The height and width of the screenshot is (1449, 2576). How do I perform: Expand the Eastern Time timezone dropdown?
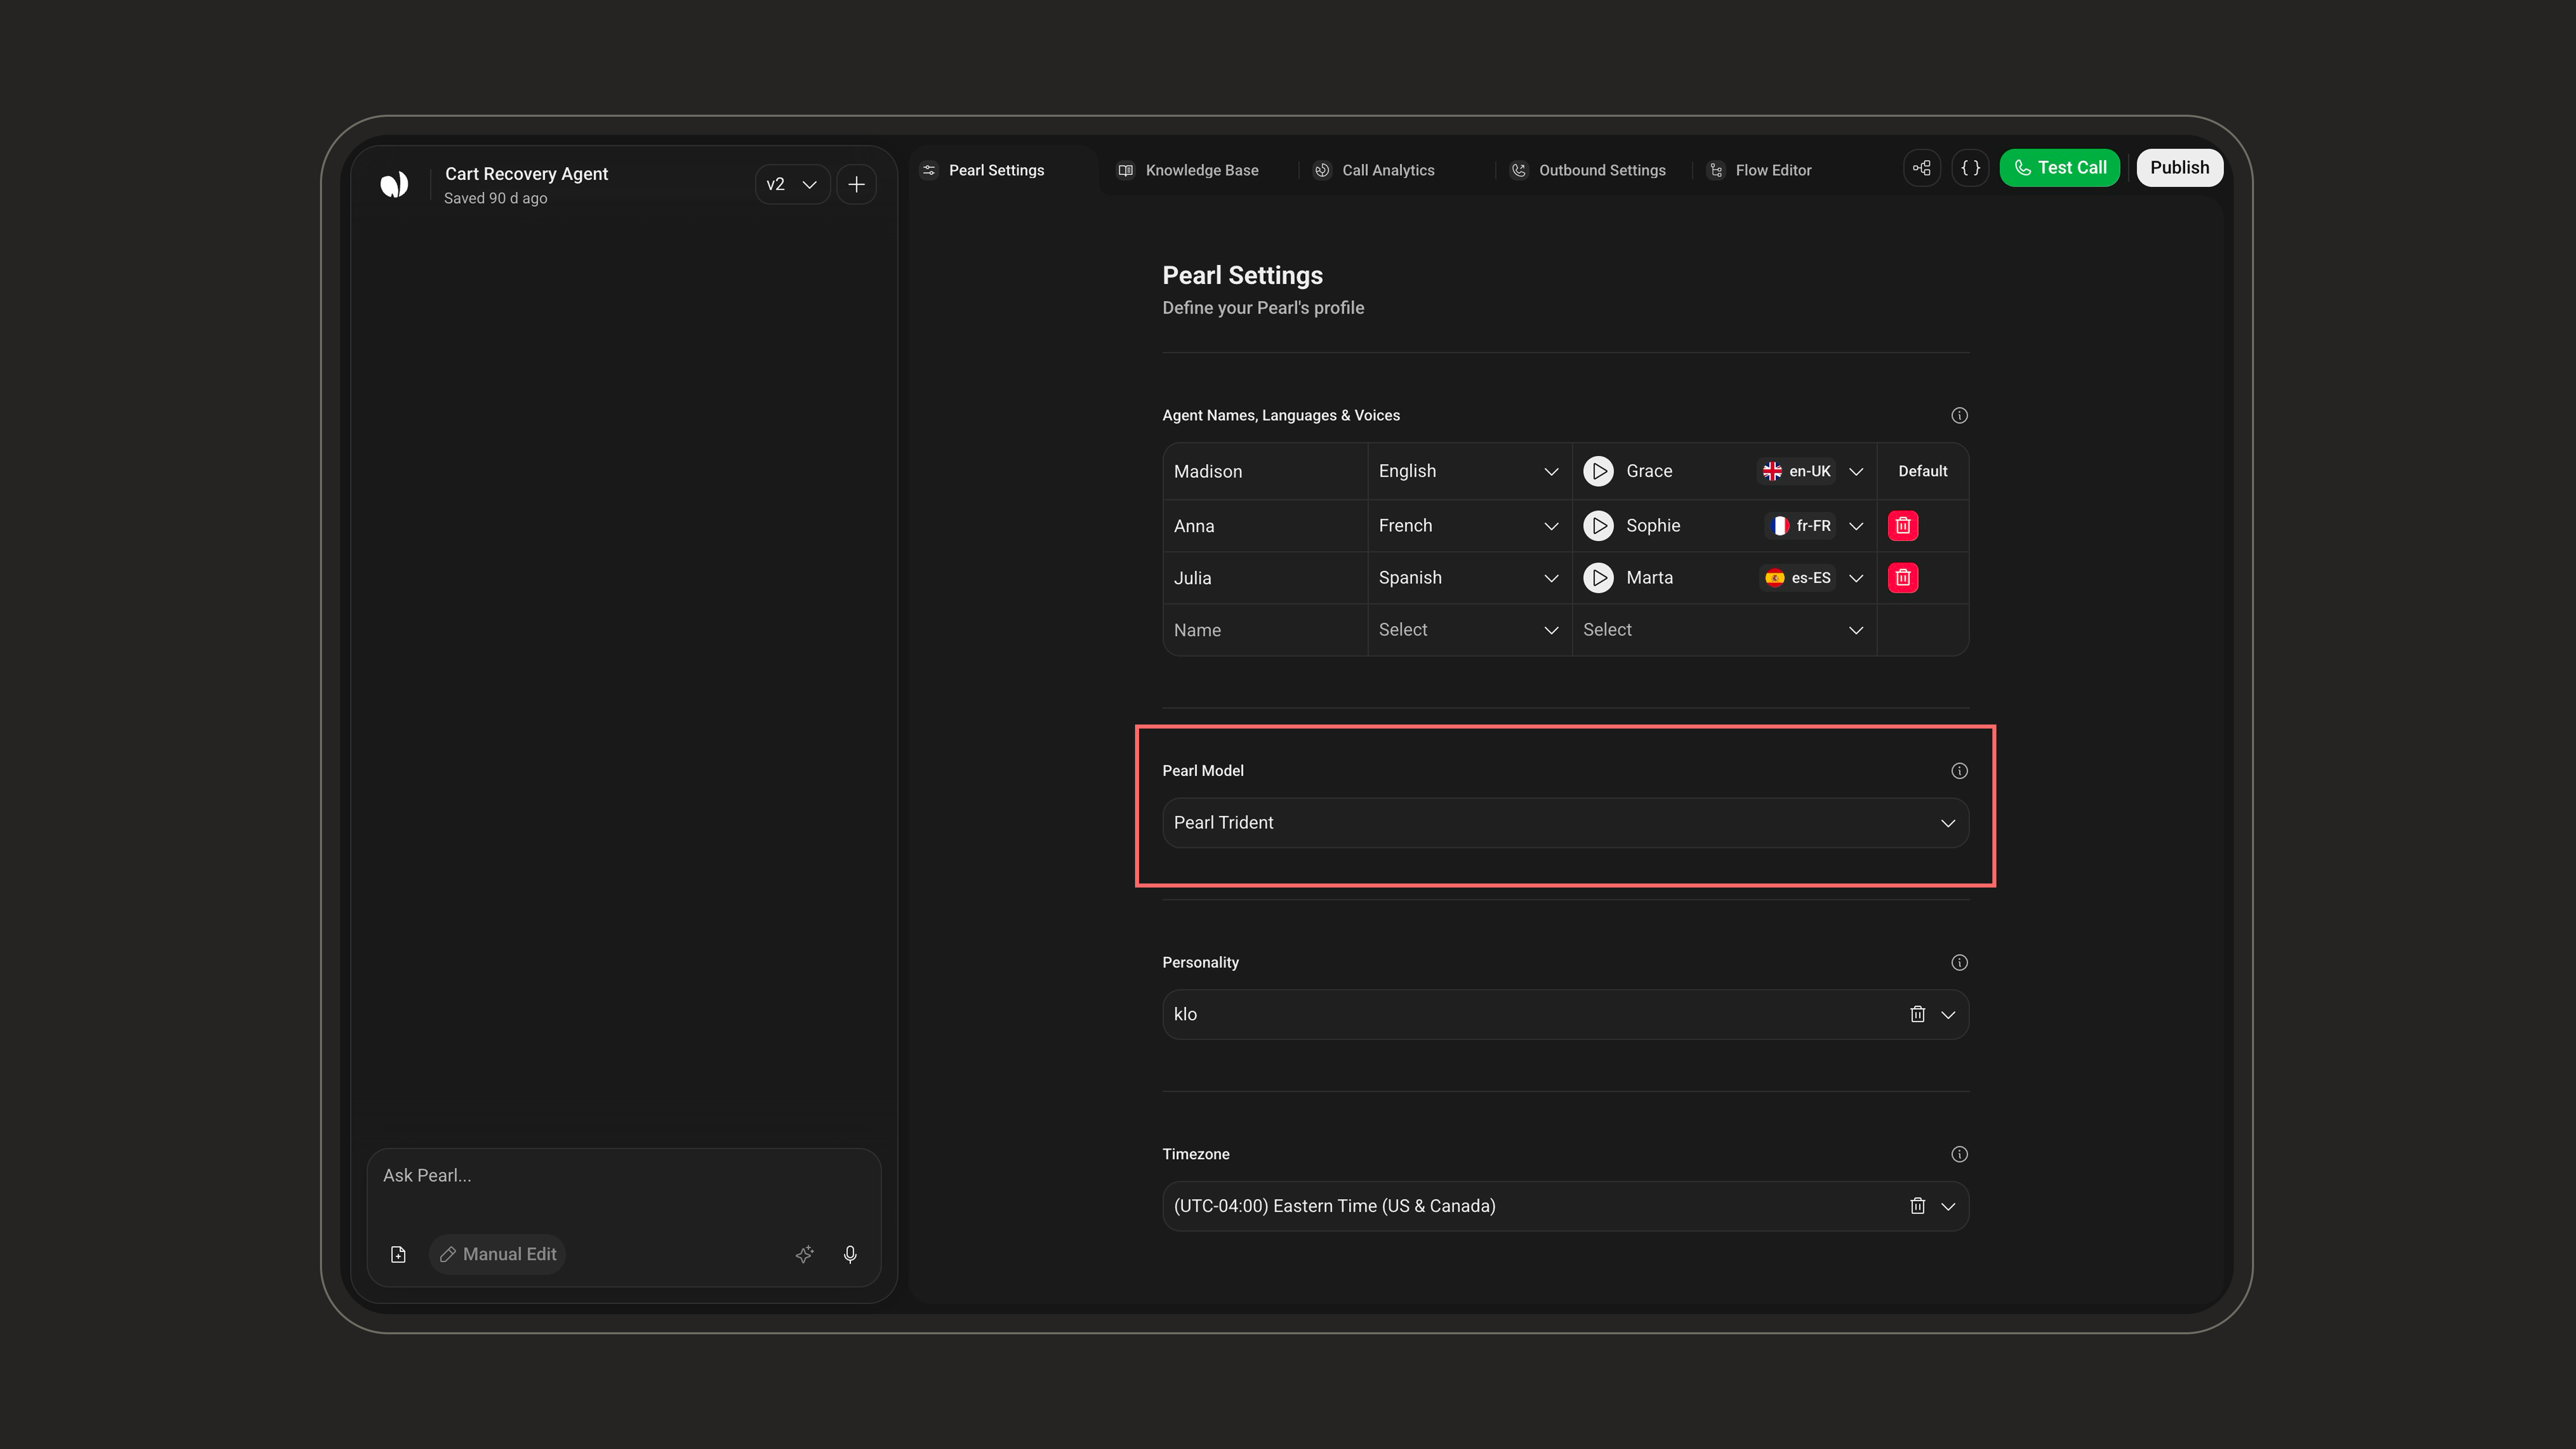click(x=1948, y=1207)
